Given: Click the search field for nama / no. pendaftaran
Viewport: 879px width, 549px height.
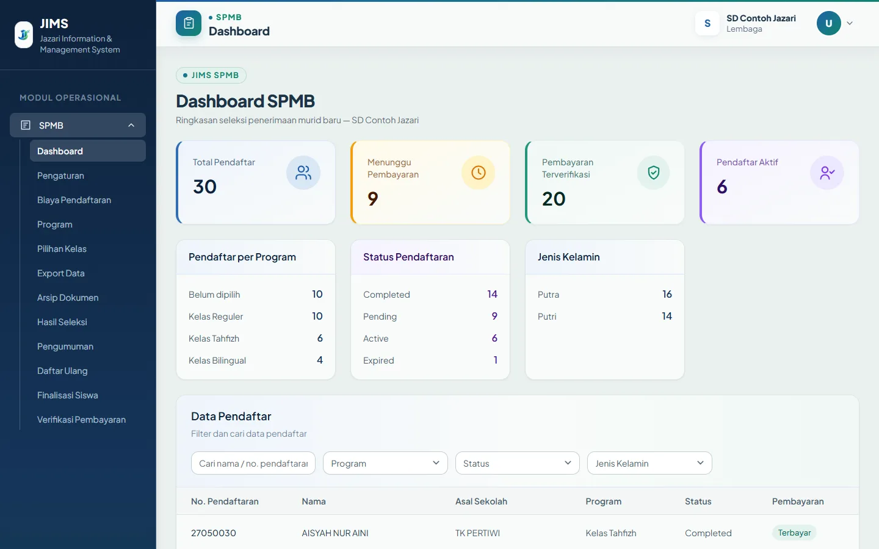Looking at the screenshot, I should (253, 463).
